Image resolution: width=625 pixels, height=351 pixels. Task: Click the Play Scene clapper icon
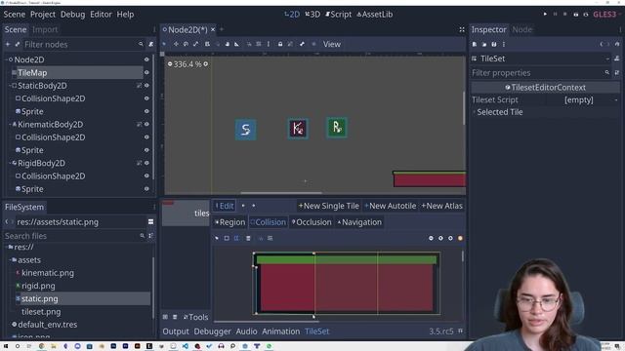point(575,15)
